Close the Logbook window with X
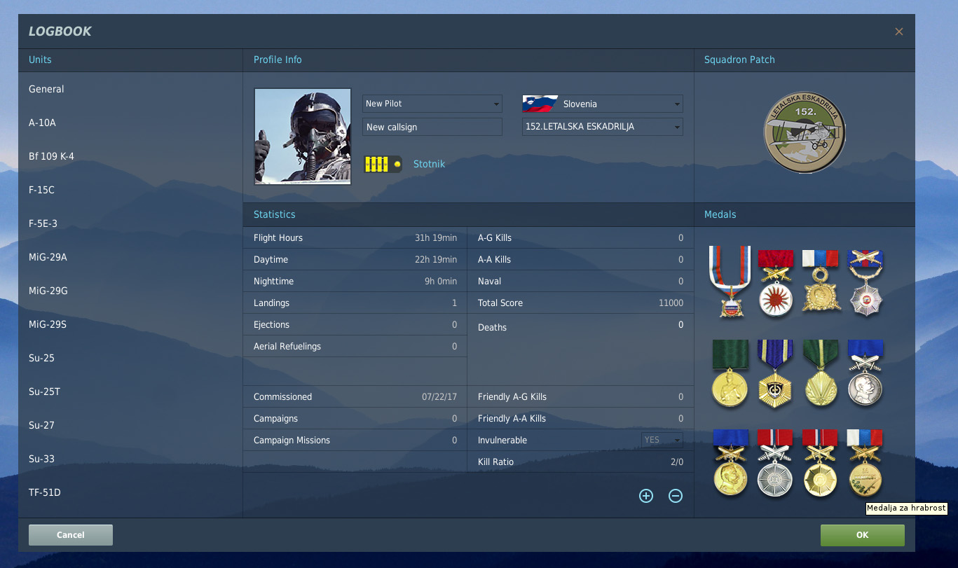 click(899, 32)
